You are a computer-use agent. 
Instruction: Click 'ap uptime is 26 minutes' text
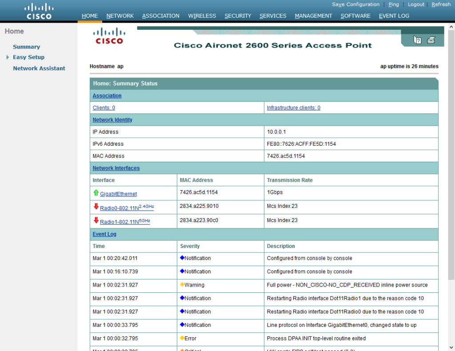coord(409,66)
